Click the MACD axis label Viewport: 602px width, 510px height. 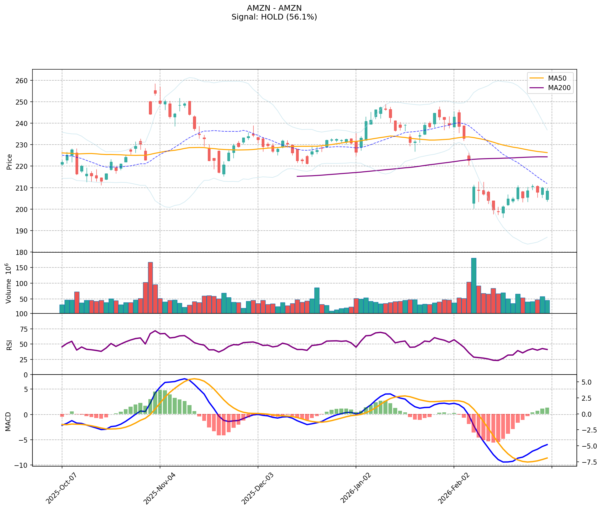click(9, 421)
